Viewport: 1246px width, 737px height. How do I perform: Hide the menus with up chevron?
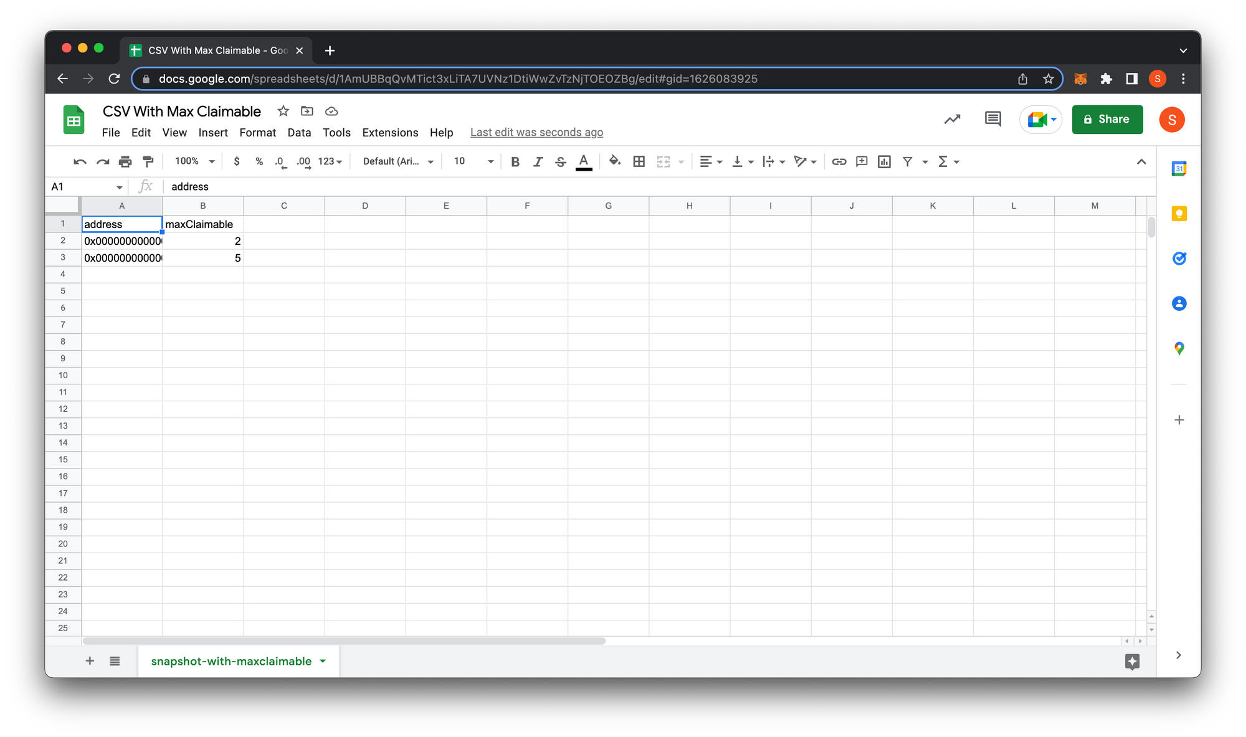tap(1141, 161)
